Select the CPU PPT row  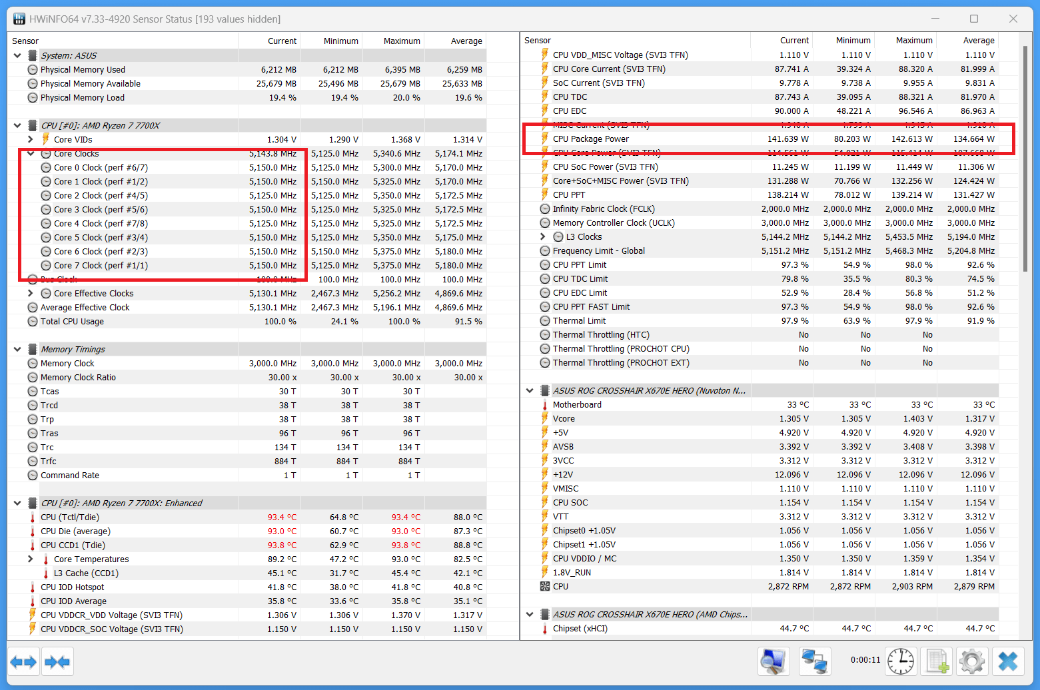pos(760,195)
